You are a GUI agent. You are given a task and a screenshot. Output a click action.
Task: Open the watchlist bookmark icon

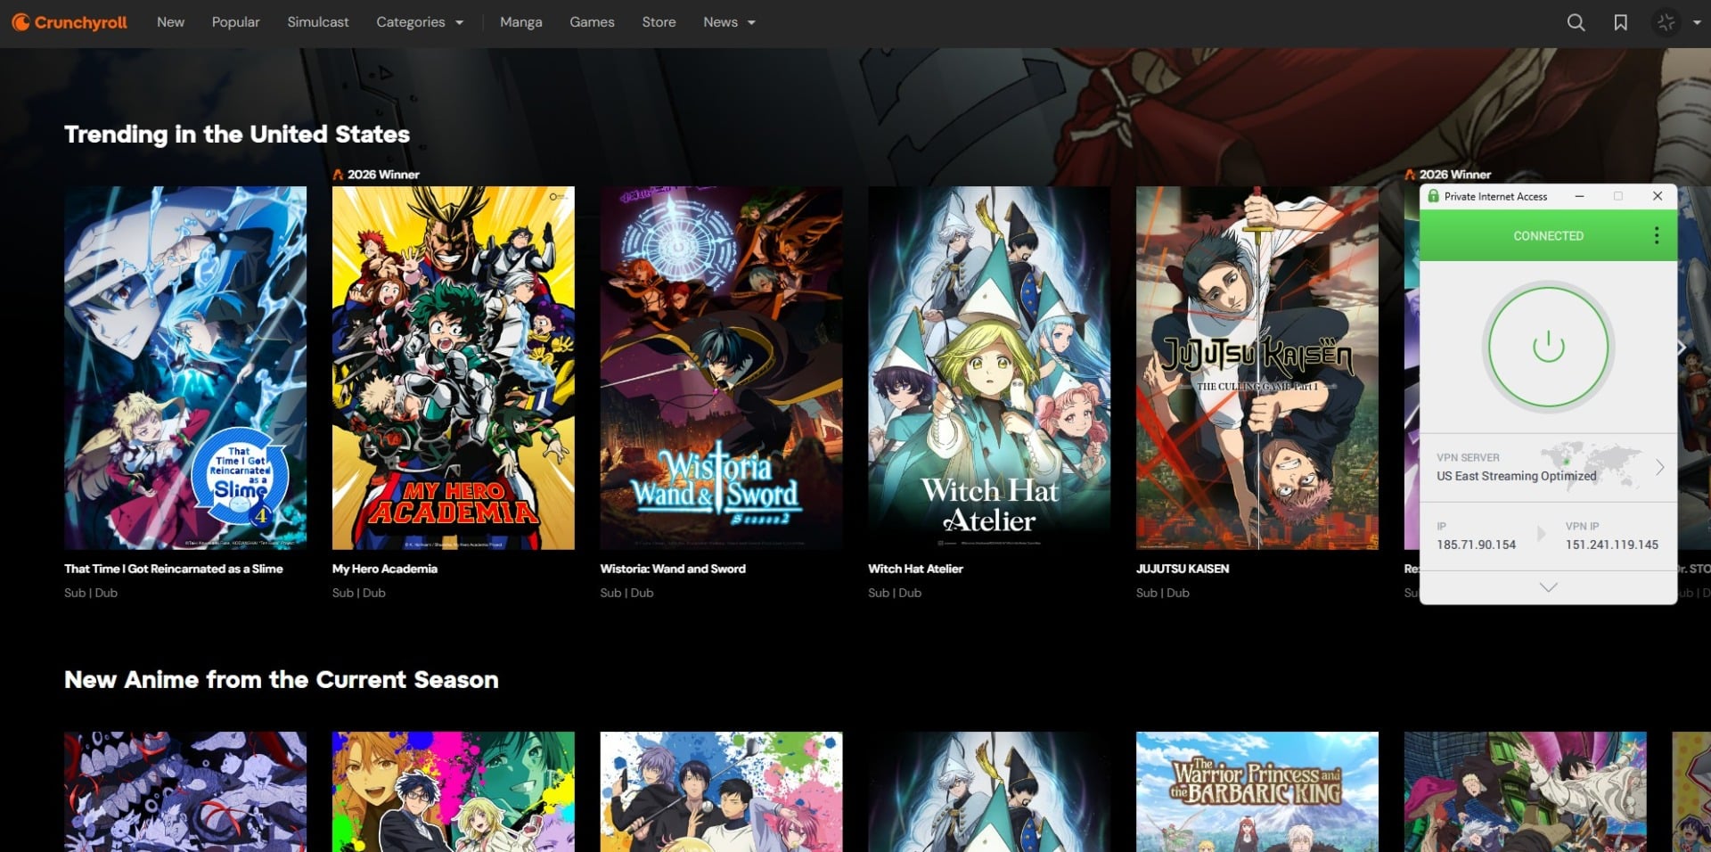coord(1620,22)
